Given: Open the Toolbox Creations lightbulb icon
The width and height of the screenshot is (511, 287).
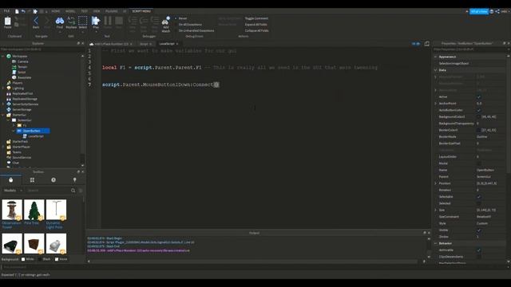Looking at the screenshot, I should pos(74,180).
